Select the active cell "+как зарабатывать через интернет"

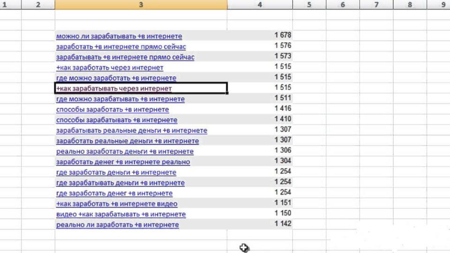[141, 88]
